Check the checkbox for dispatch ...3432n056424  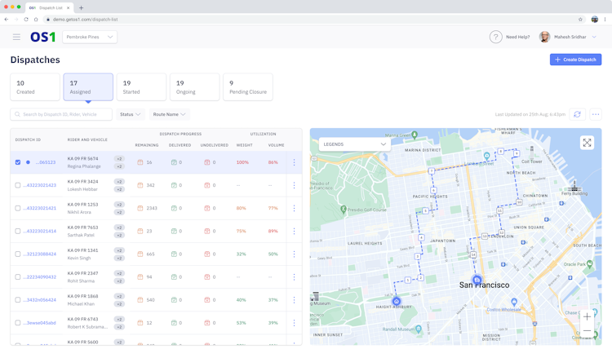coord(18,300)
